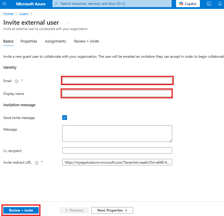Navigate to Home breadcrumb
The width and height of the screenshot is (224, 216).
(8, 14)
